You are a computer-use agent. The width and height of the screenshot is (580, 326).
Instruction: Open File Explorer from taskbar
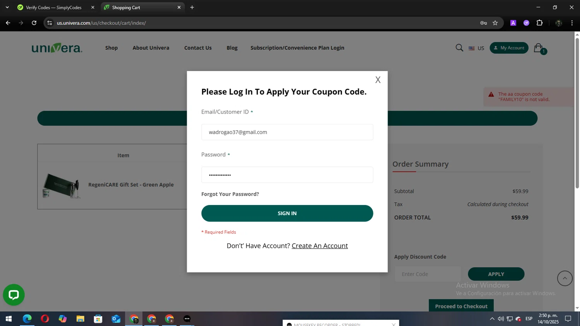coord(80,319)
